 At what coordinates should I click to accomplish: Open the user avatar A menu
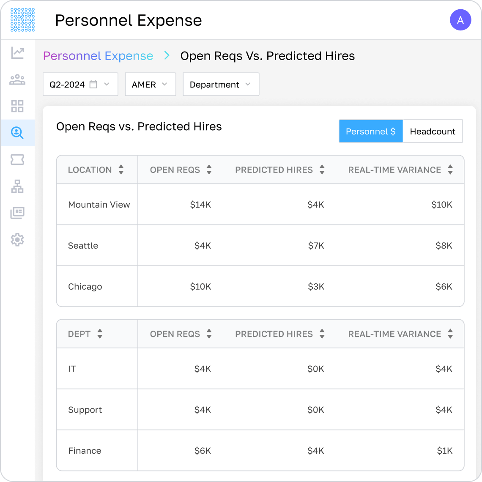(x=460, y=20)
